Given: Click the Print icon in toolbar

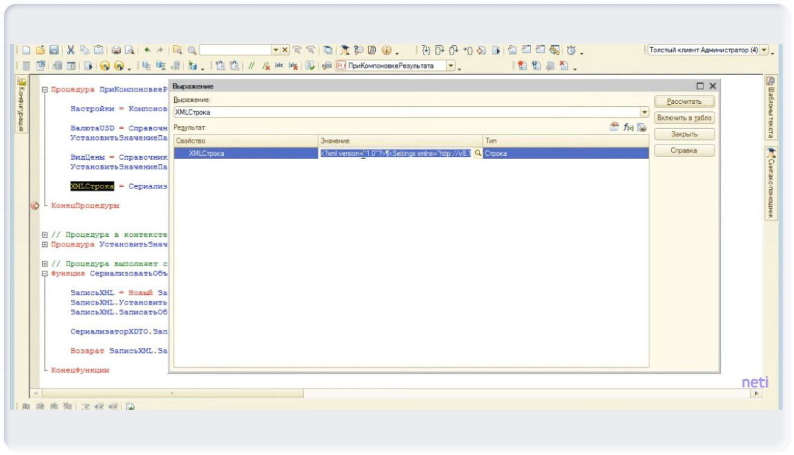Looking at the screenshot, I should pos(116,50).
